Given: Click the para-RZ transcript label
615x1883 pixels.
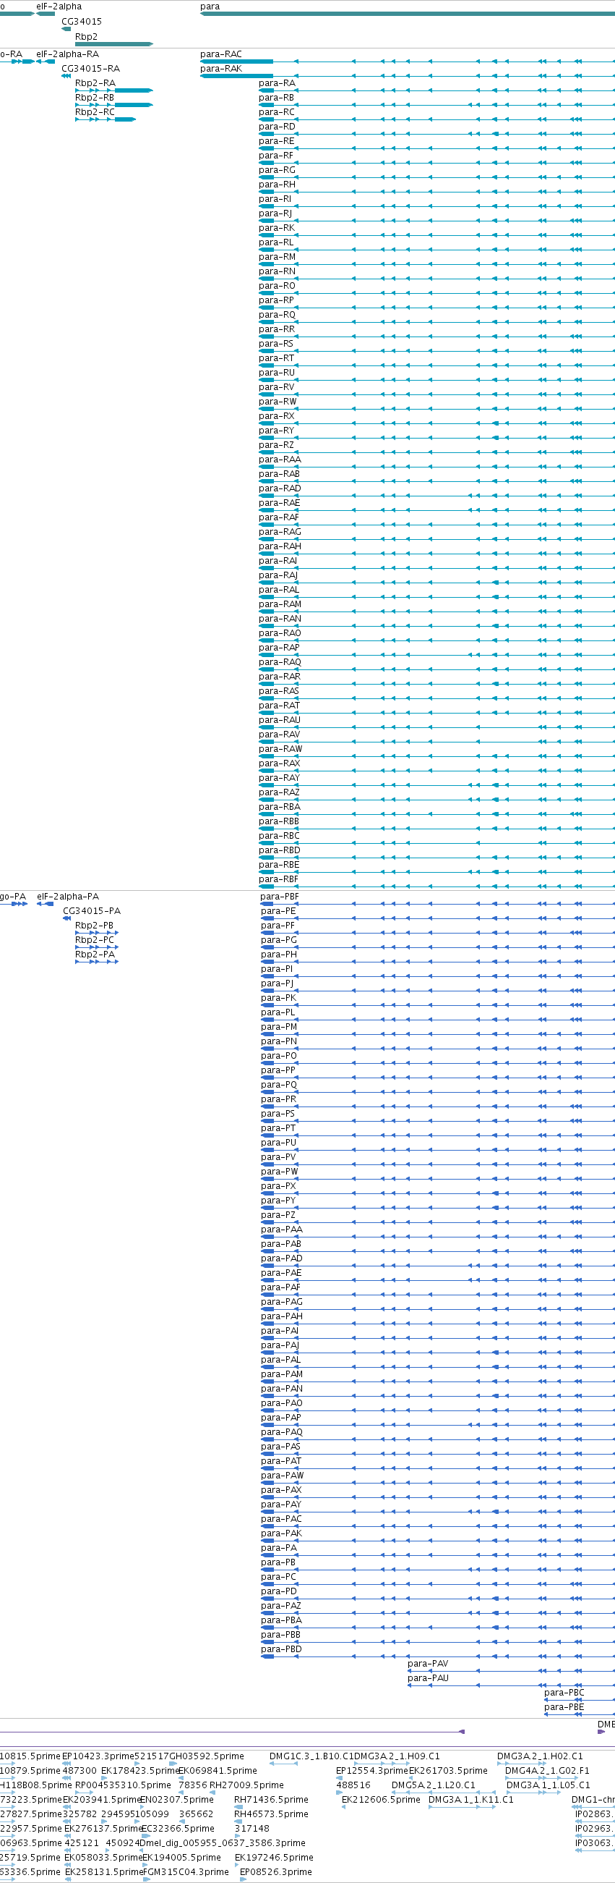Looking at the screenshot, I should tap(276, 445).
